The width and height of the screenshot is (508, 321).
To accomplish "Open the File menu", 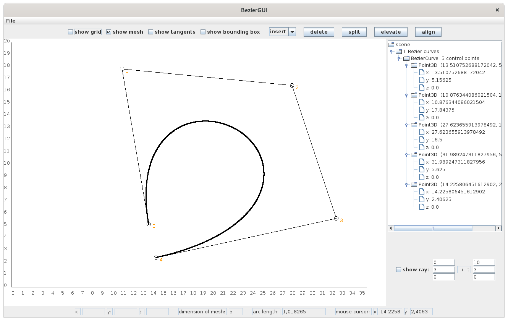I will coord(11,21).
